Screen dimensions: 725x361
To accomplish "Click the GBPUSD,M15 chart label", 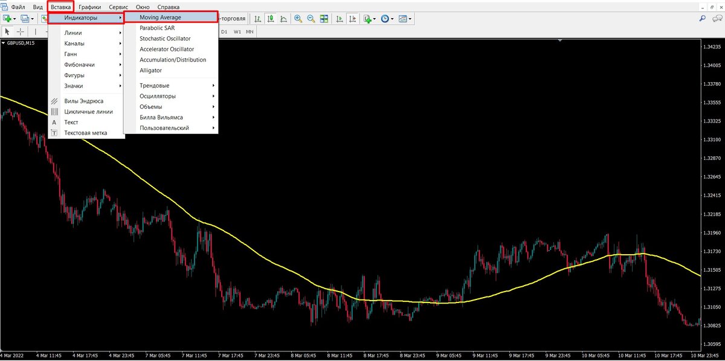I will tap(21, 43).
